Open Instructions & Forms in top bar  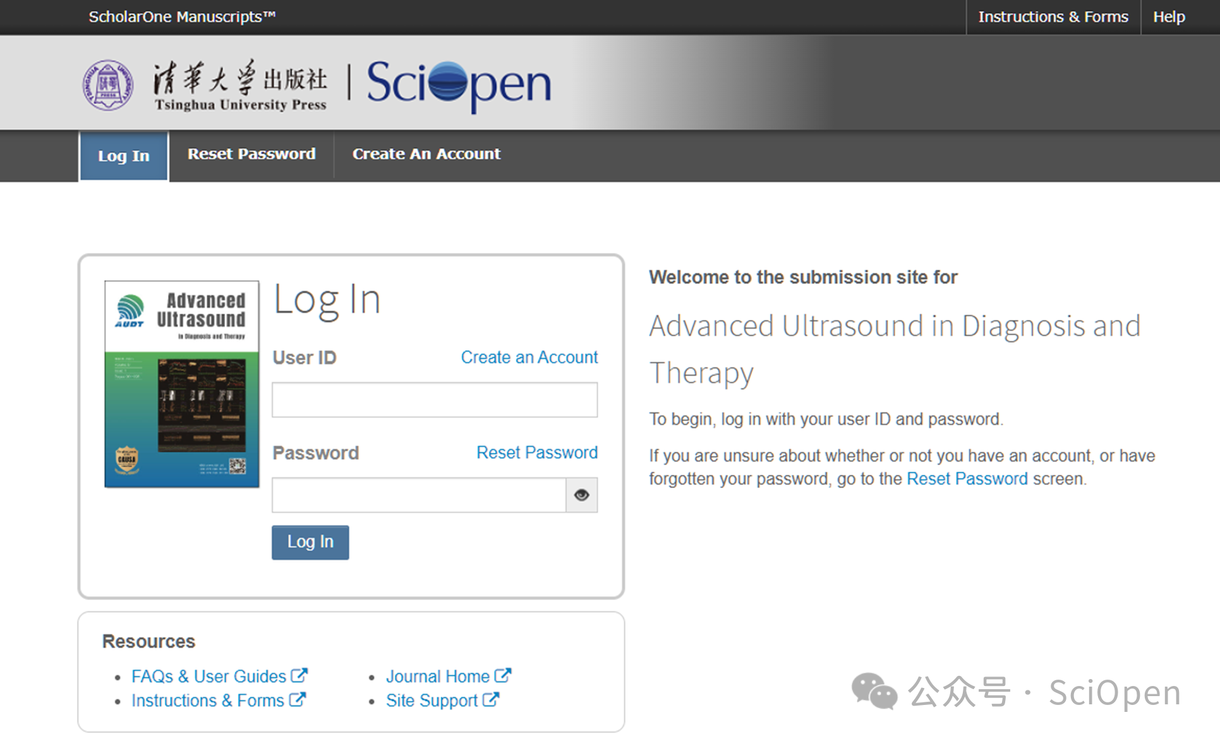point(1053,17)
